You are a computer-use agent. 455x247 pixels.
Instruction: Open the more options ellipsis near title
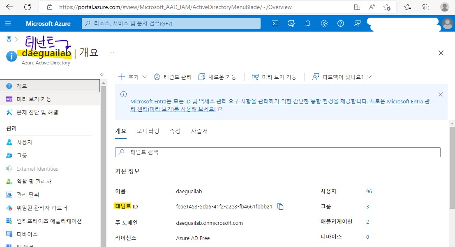[112, 53]
